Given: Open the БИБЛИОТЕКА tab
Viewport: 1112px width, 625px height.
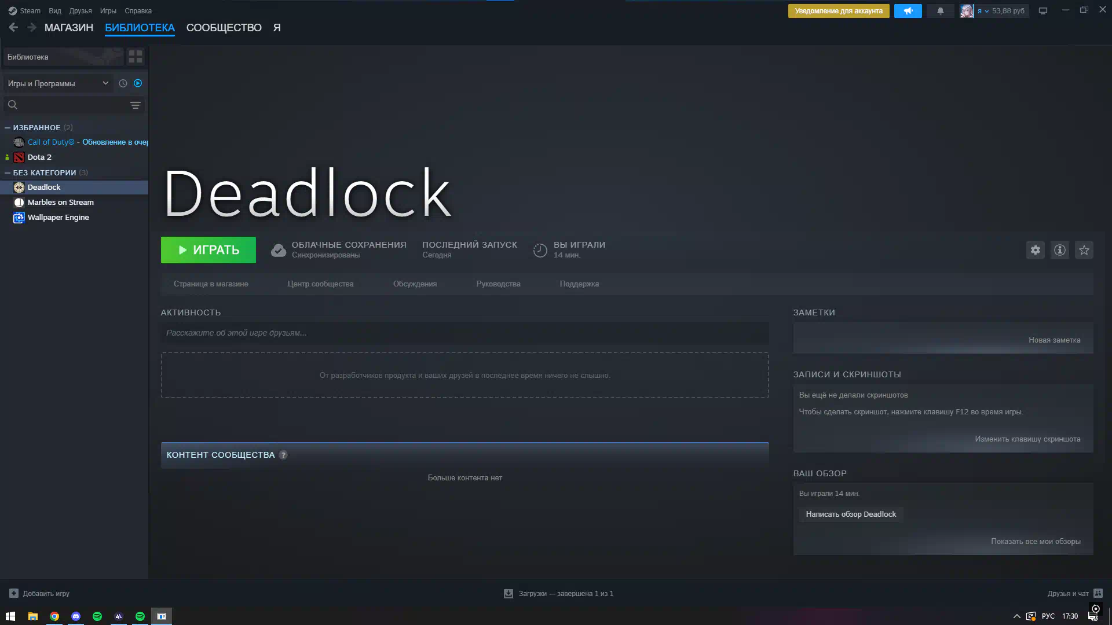Looking at the screenshot, I should pyautogui.click(x=140, y=27).
